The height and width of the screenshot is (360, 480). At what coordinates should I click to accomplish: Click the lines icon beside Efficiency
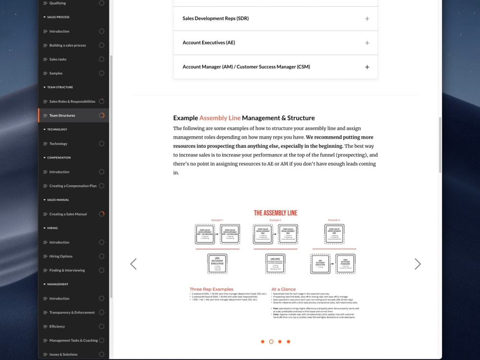coord(45,326)
